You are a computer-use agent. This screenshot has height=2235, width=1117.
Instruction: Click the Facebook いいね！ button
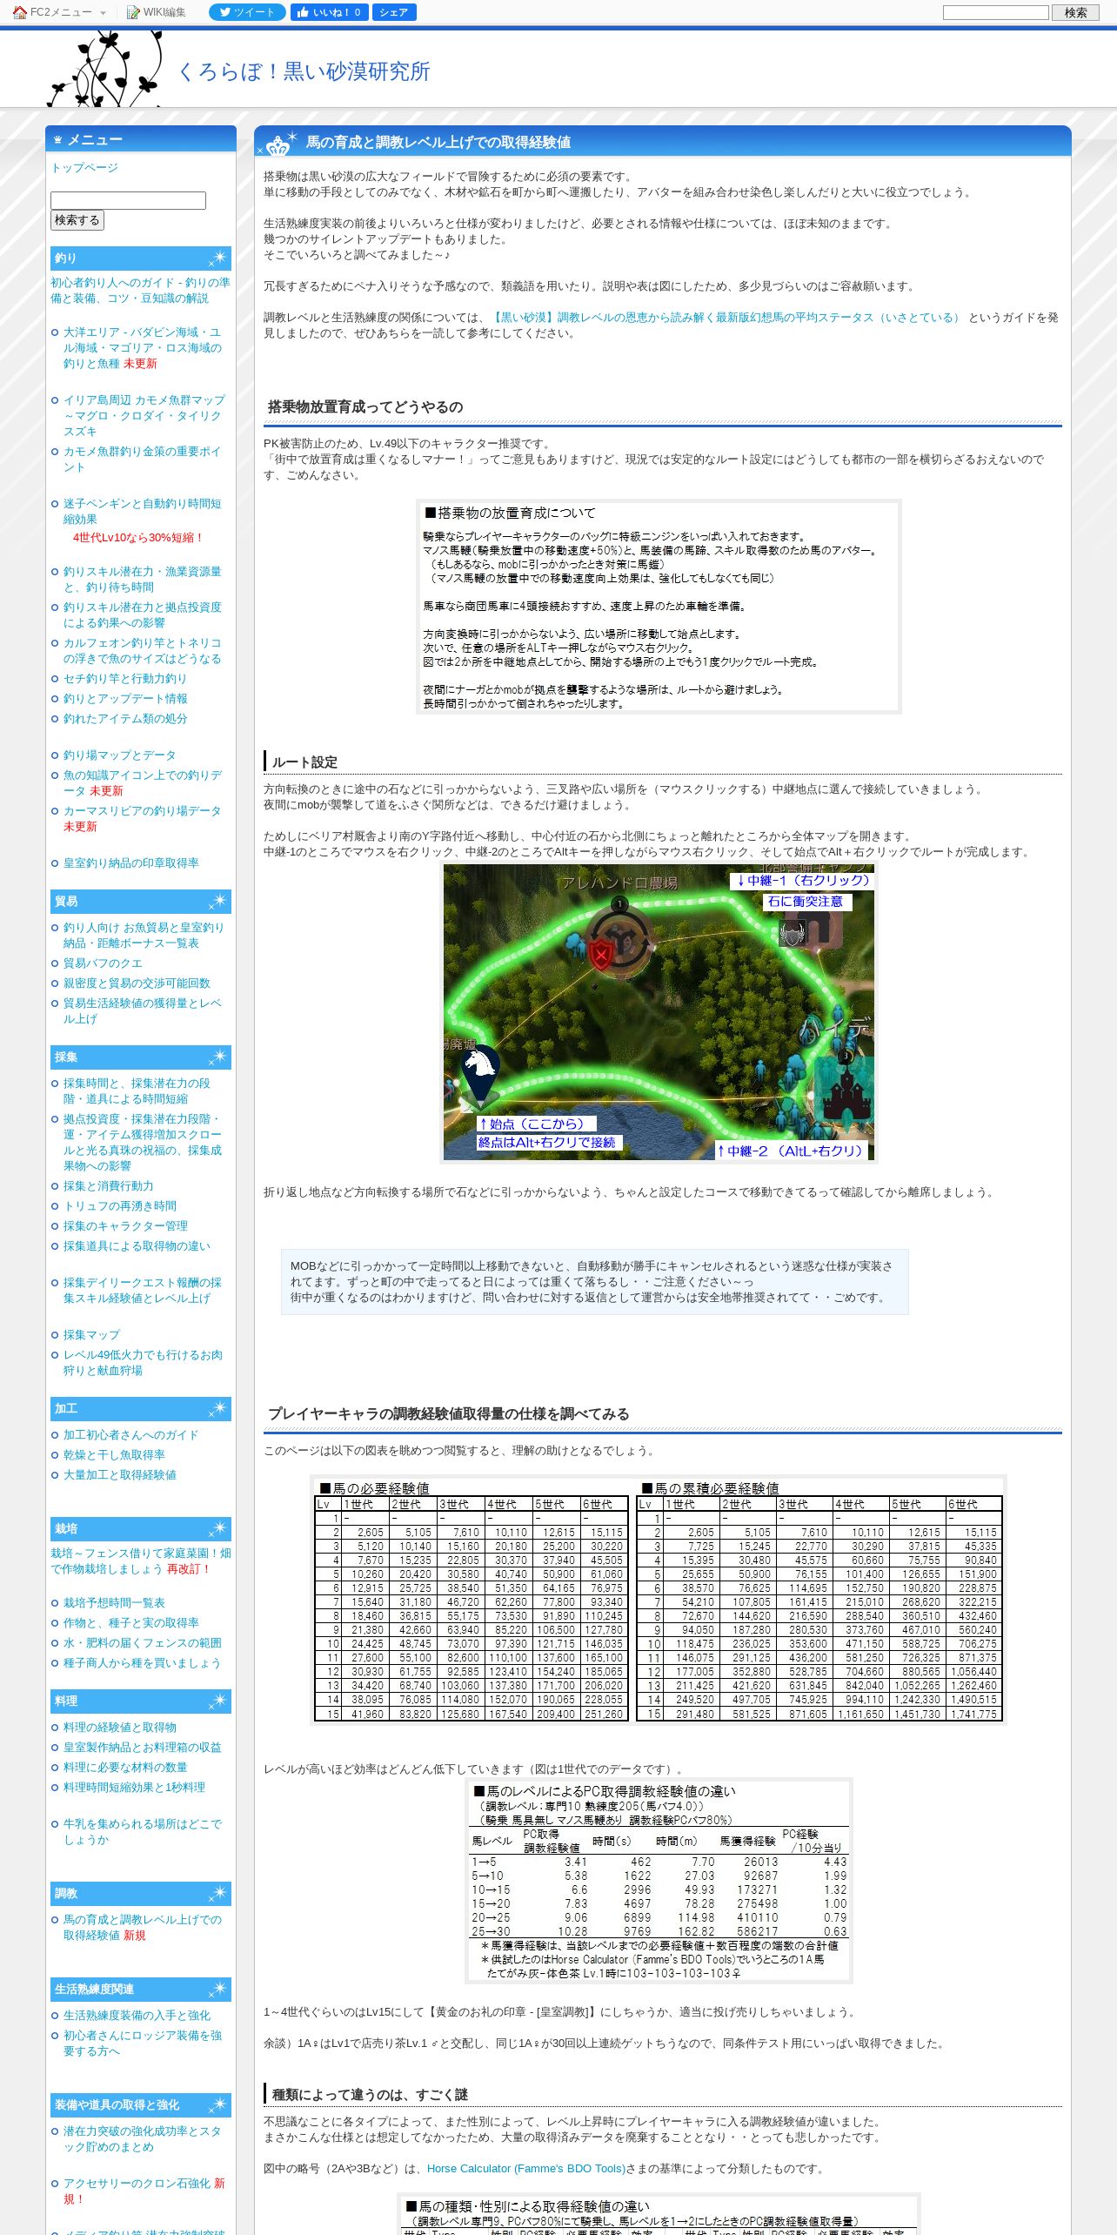click(x=329, y=12)
